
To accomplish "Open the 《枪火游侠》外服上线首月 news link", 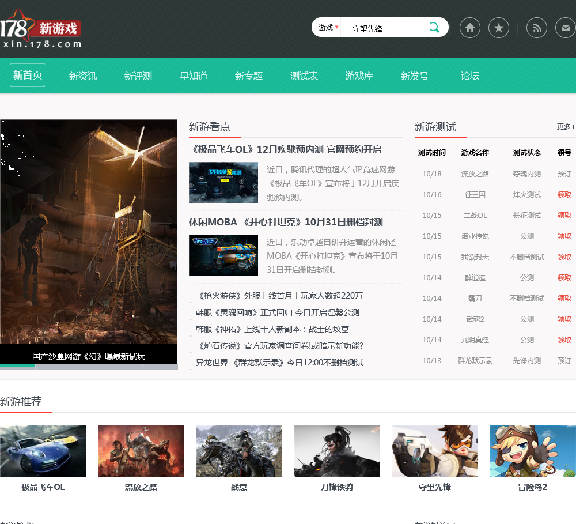I will (280, 296).
